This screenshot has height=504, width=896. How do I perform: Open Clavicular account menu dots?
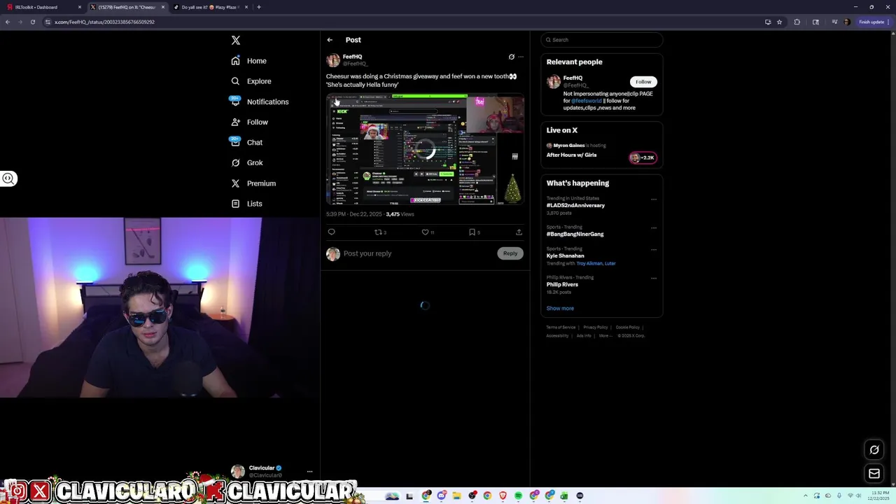(309, 471)
